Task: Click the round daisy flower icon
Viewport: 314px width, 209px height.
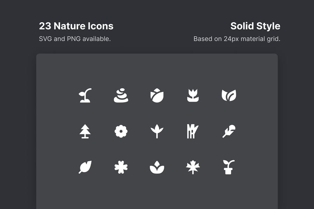Action: 121,131
